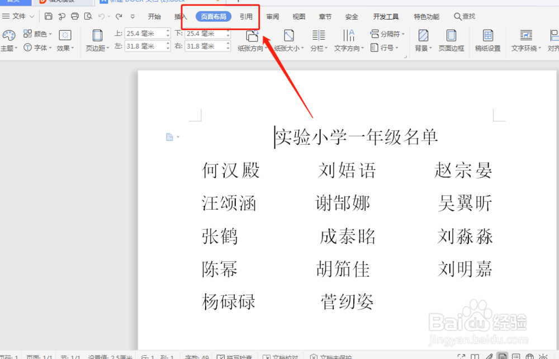Image resolution: width=559 pixels, height=359 pixels.
Task: Switch to the 引用 tab
Action: pos(246,17)
